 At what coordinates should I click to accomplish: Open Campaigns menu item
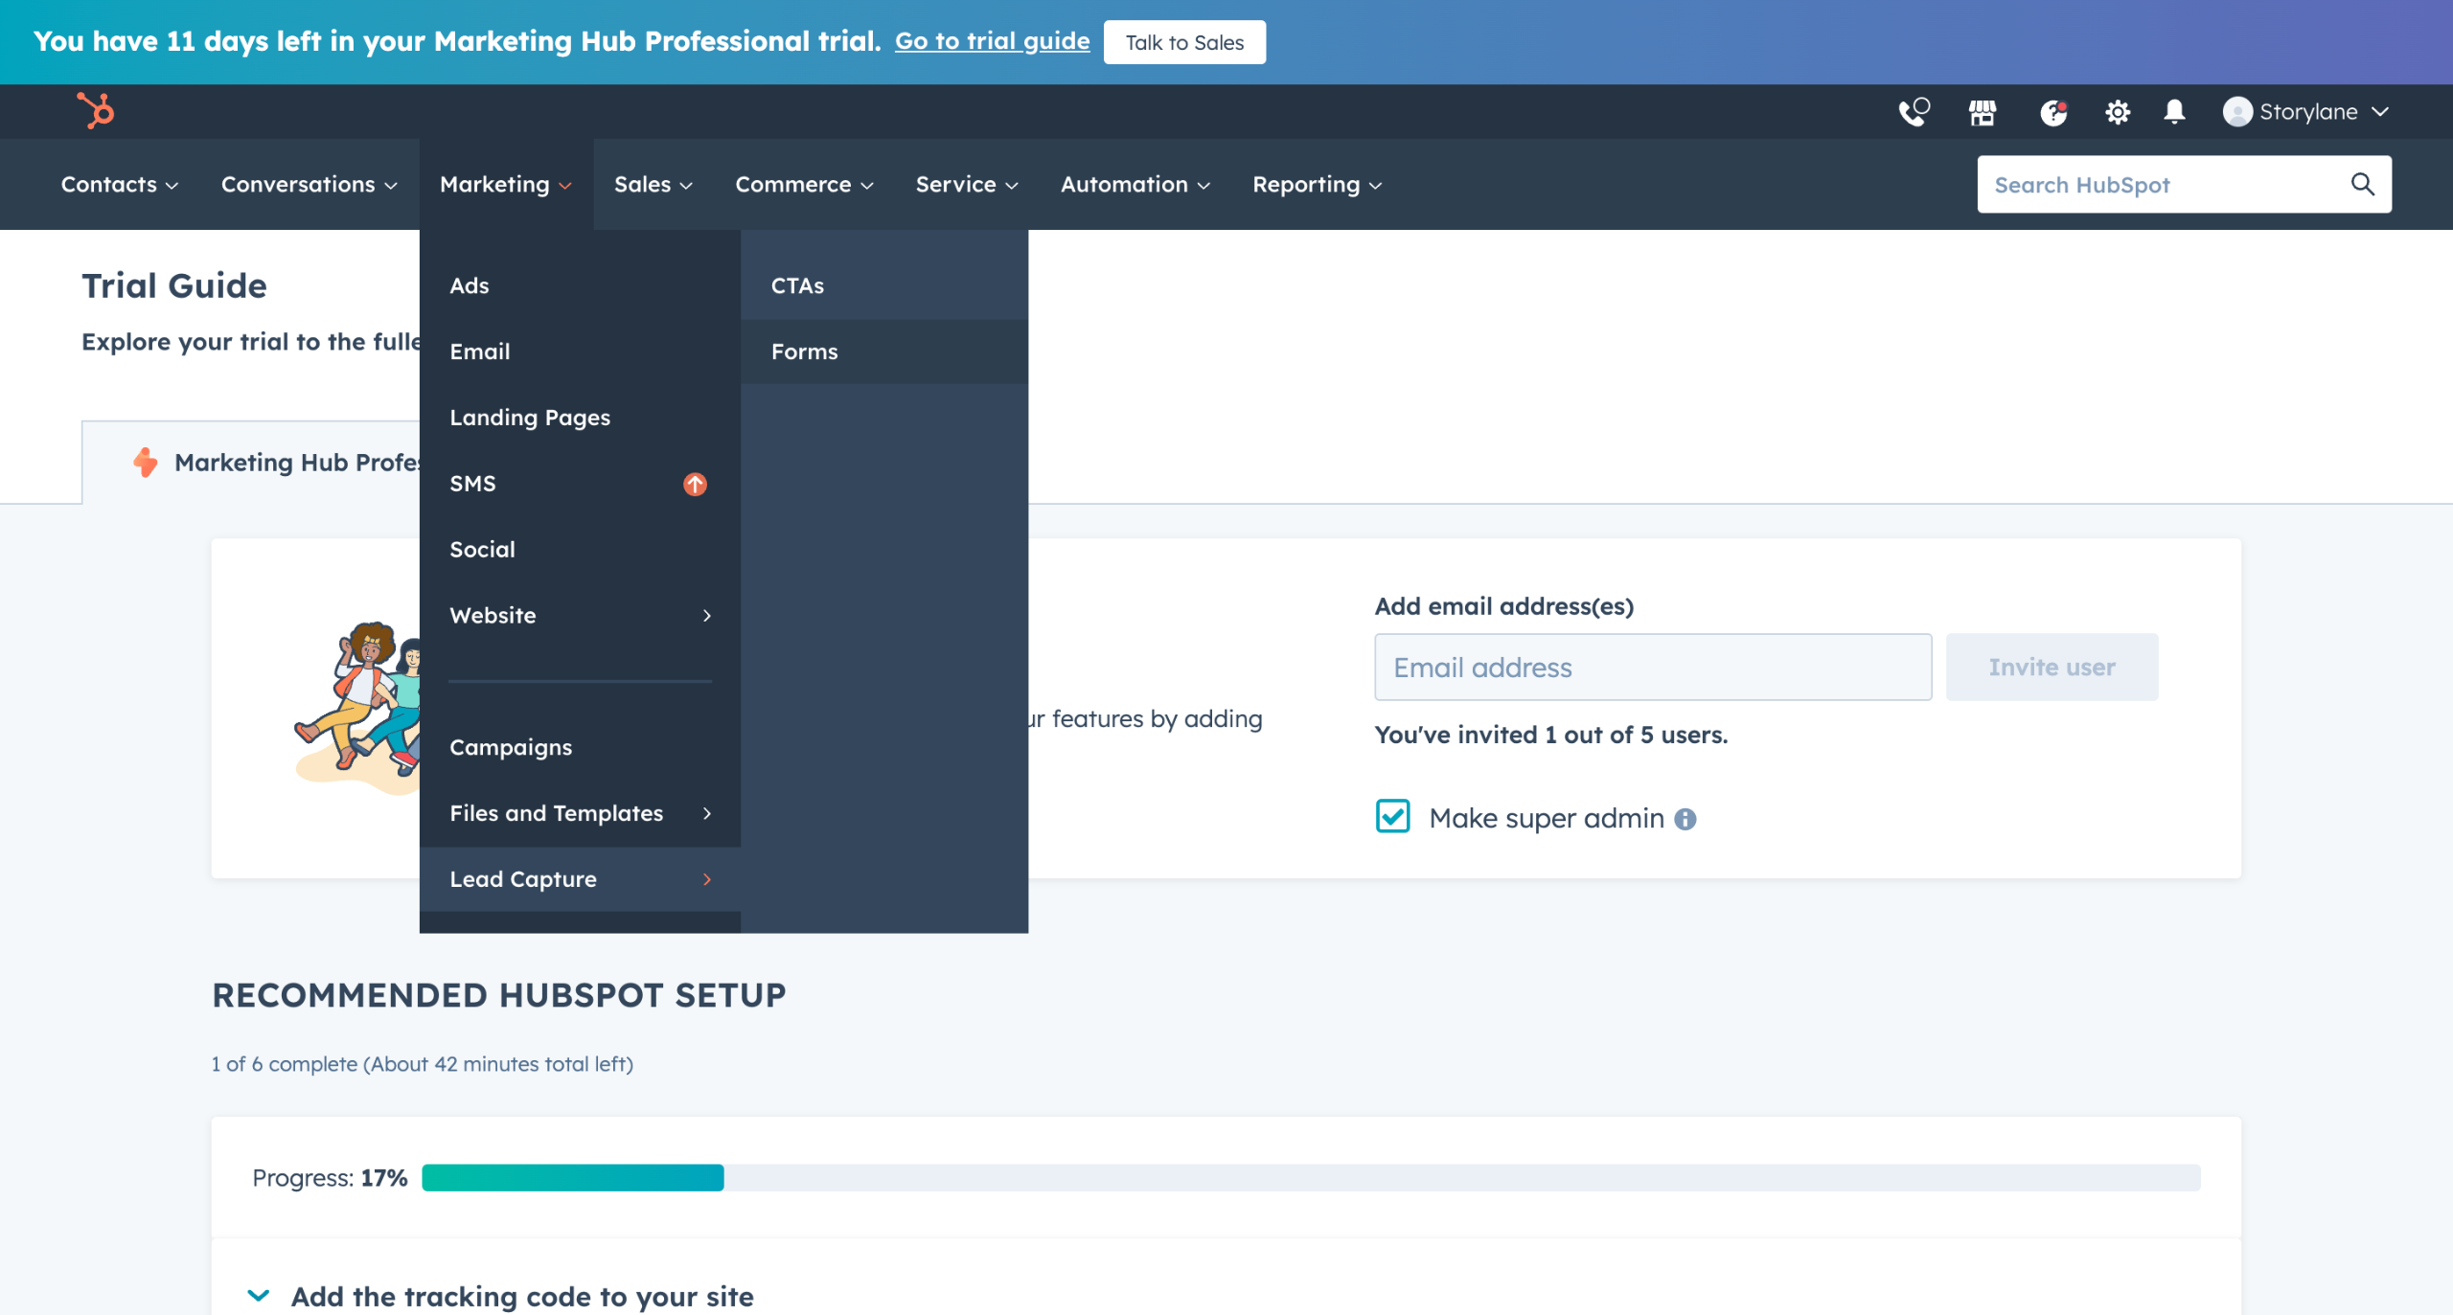point(580,747)
